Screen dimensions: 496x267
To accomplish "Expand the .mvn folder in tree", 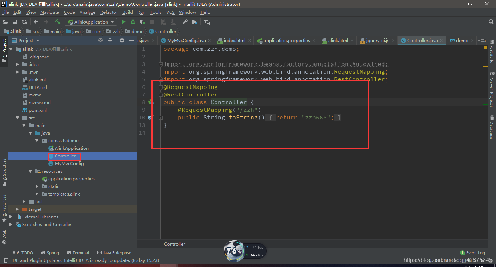I will click(17, 72).
